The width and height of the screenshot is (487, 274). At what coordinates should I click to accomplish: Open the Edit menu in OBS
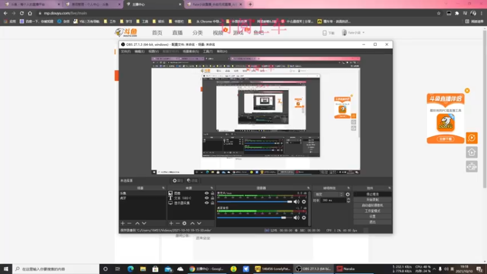point(139,51)
